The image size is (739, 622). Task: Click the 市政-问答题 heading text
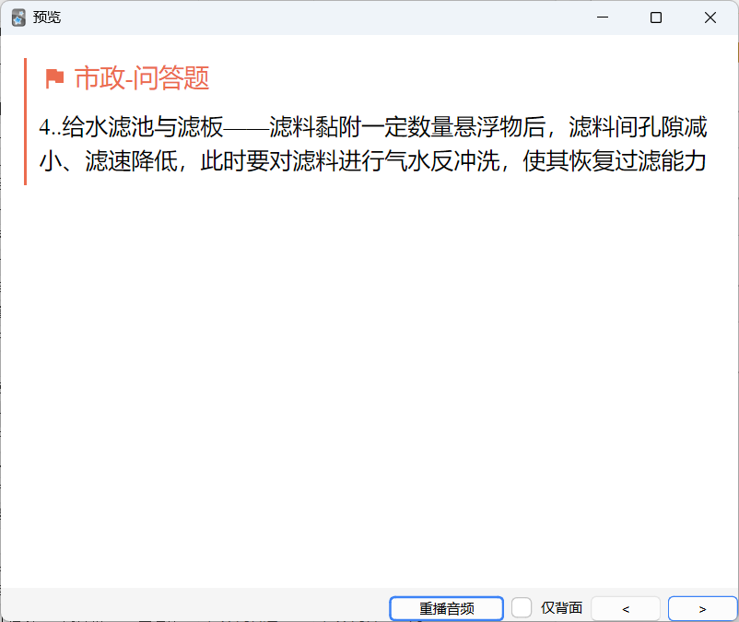click(142, 79)
